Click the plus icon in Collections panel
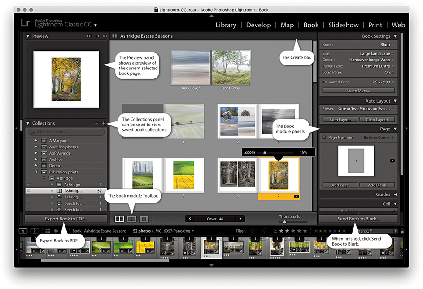This screenshot has height=289, width=423. [x=103, y=123]
